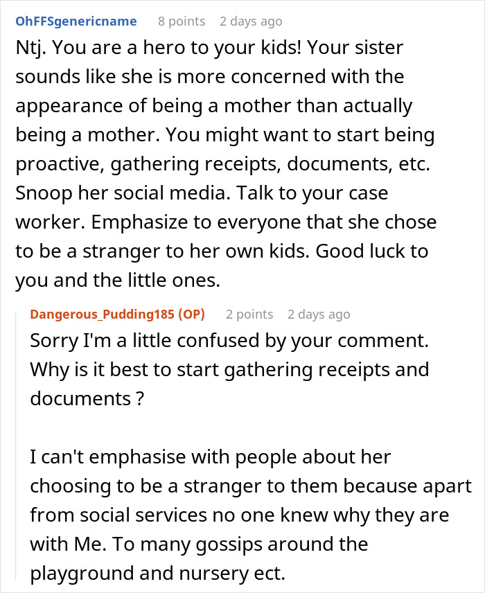Click the line 'appearance of being a mother'
485x593 pixels.
tap(213, 107)
